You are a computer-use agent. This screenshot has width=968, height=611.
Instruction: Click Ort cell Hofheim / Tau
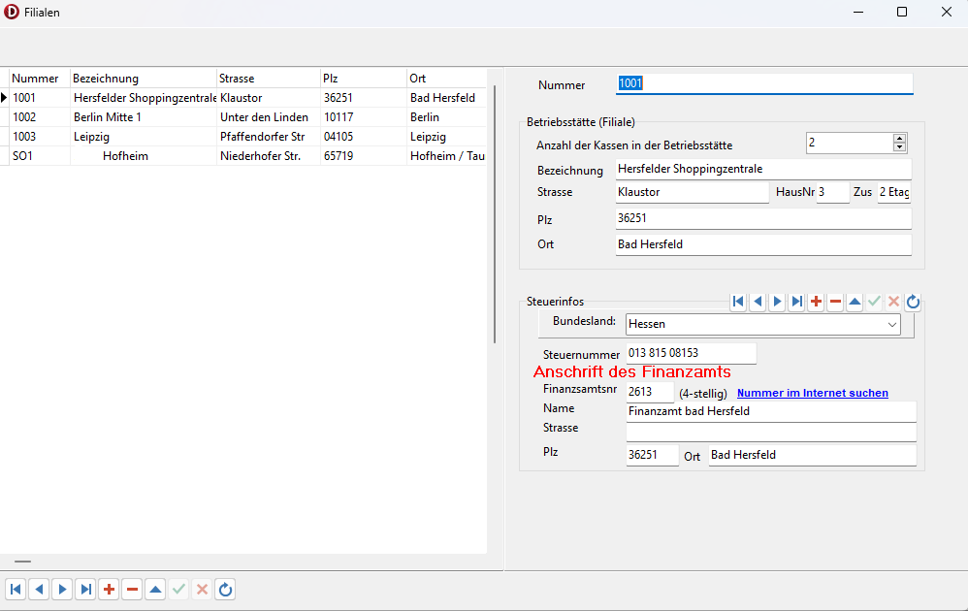(x=447, y=156)
